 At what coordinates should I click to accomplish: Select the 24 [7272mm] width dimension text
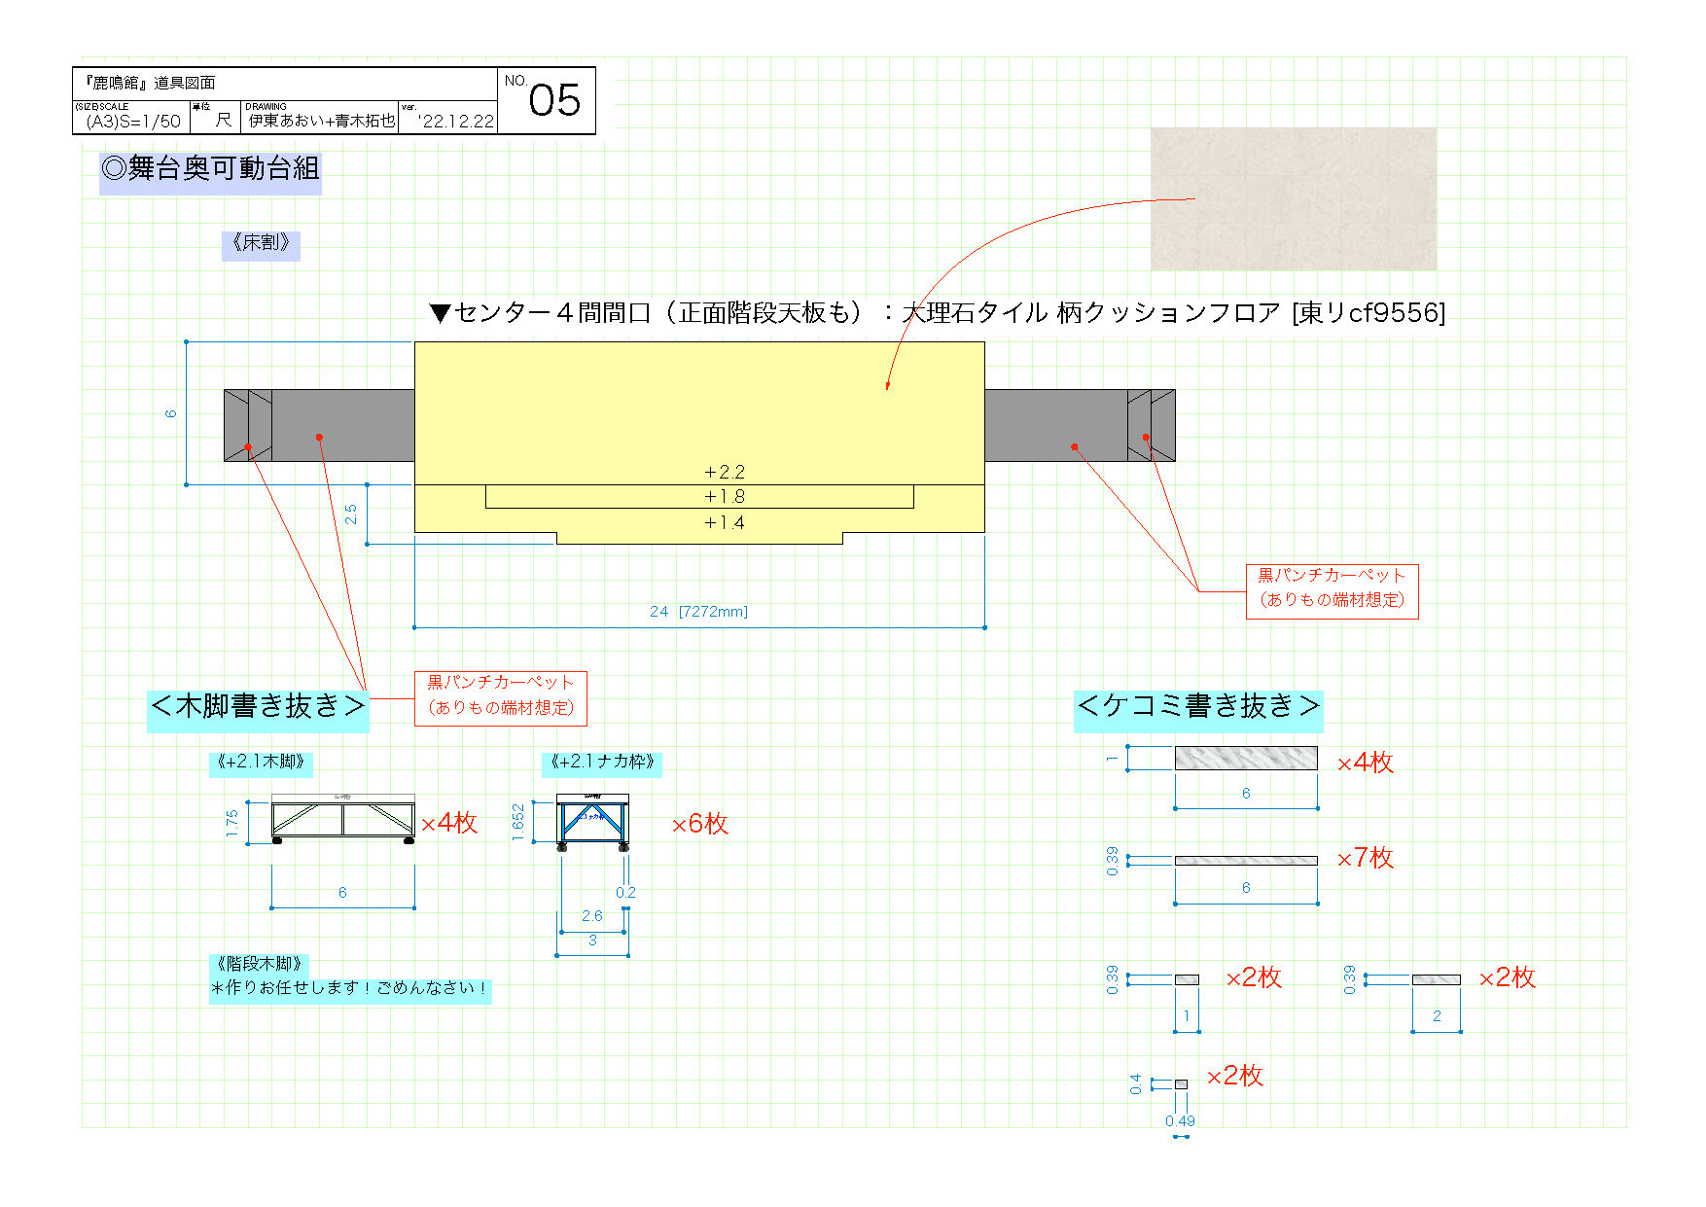point(698,611)
